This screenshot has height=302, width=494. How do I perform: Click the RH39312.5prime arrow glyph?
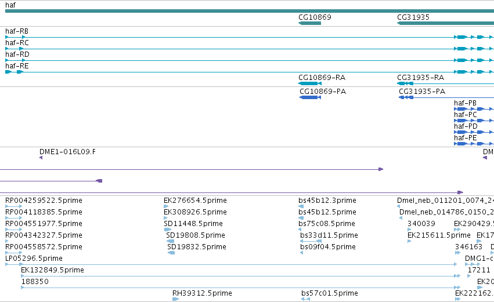(x=175, y=299)
